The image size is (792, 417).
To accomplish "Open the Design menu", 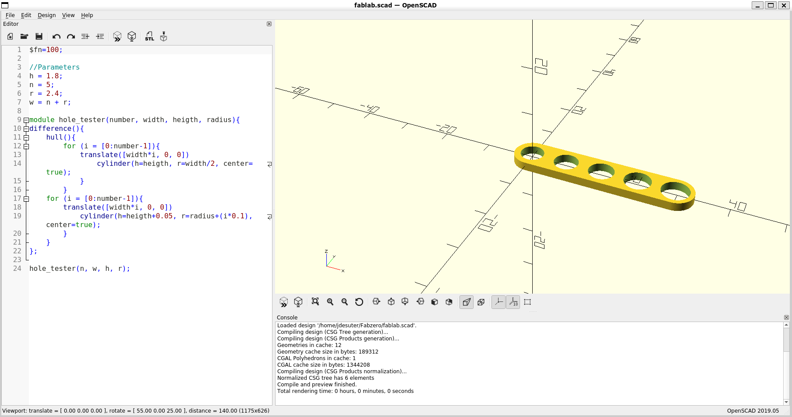I will tap(46, 15).
